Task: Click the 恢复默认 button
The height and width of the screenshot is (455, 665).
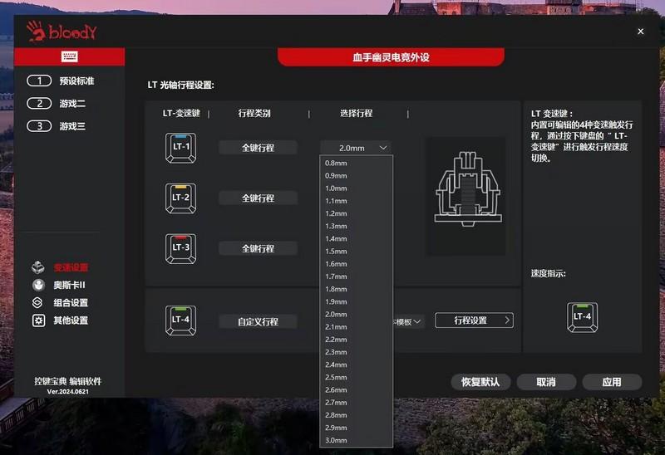Action: (x=480, y=382)
